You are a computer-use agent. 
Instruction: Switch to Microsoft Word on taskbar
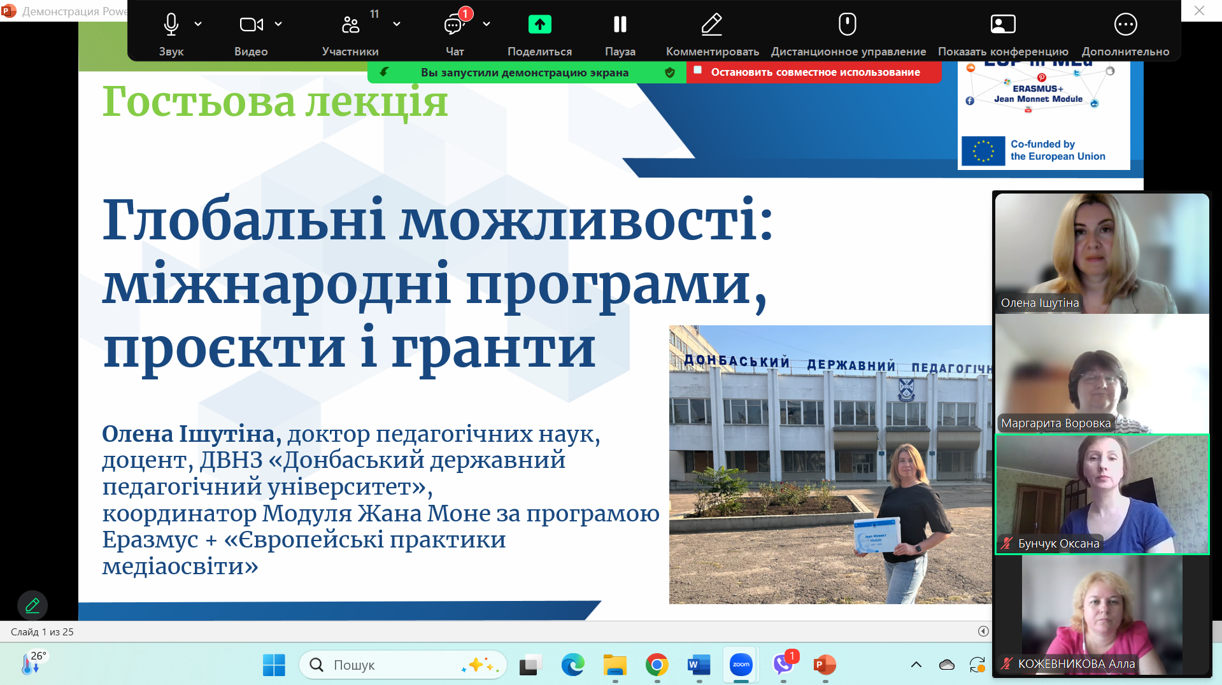coord(699,665)
